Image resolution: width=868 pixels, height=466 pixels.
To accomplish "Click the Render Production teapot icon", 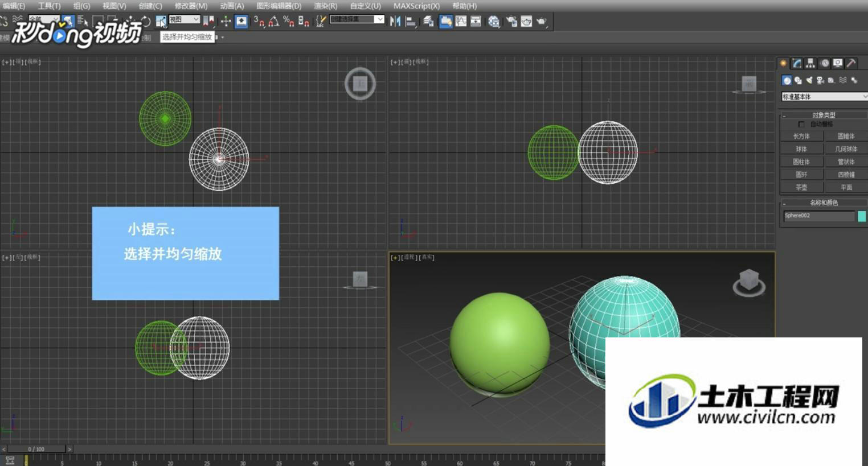I will [541, 22].
